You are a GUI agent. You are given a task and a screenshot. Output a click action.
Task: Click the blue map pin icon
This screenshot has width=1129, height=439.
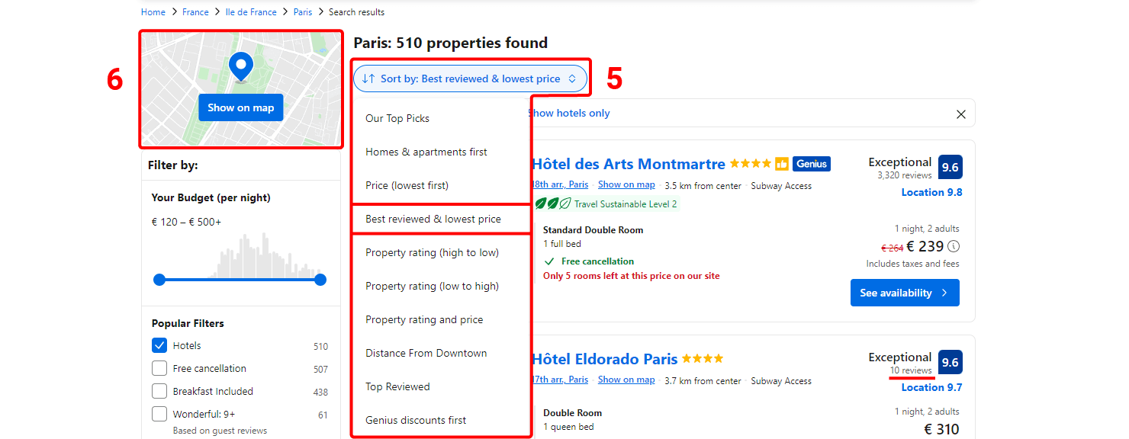241,67
